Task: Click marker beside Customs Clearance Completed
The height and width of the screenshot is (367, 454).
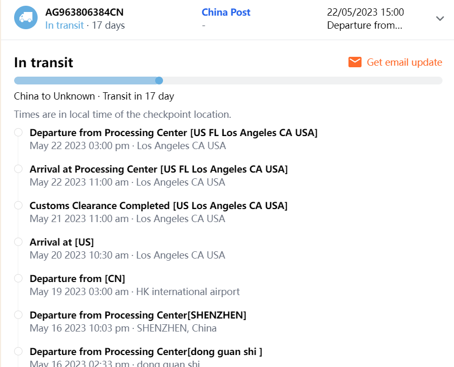Action: [18, 205]
